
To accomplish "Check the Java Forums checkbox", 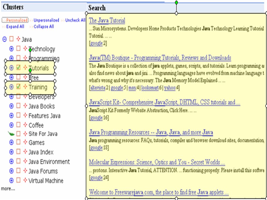I will point(18,171).
